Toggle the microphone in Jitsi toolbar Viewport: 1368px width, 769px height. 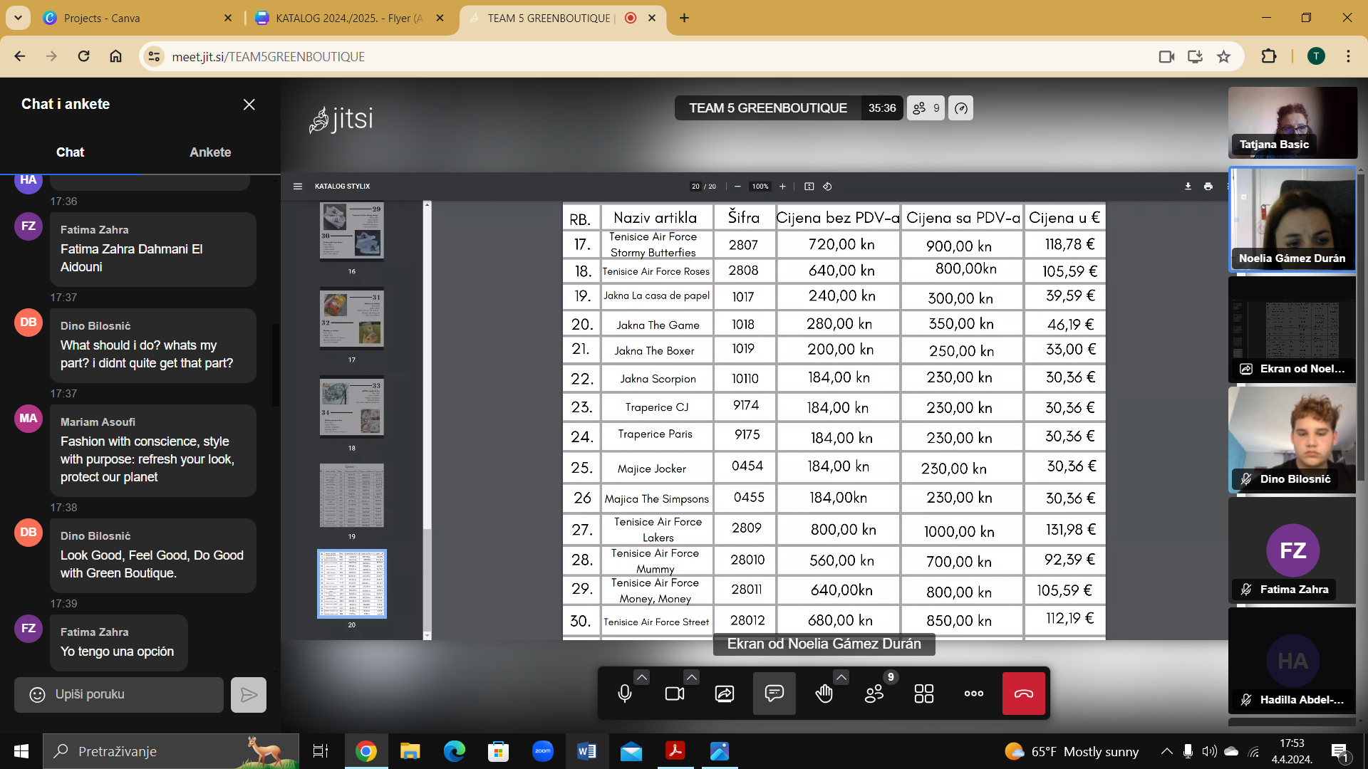[x=625, y=694]
